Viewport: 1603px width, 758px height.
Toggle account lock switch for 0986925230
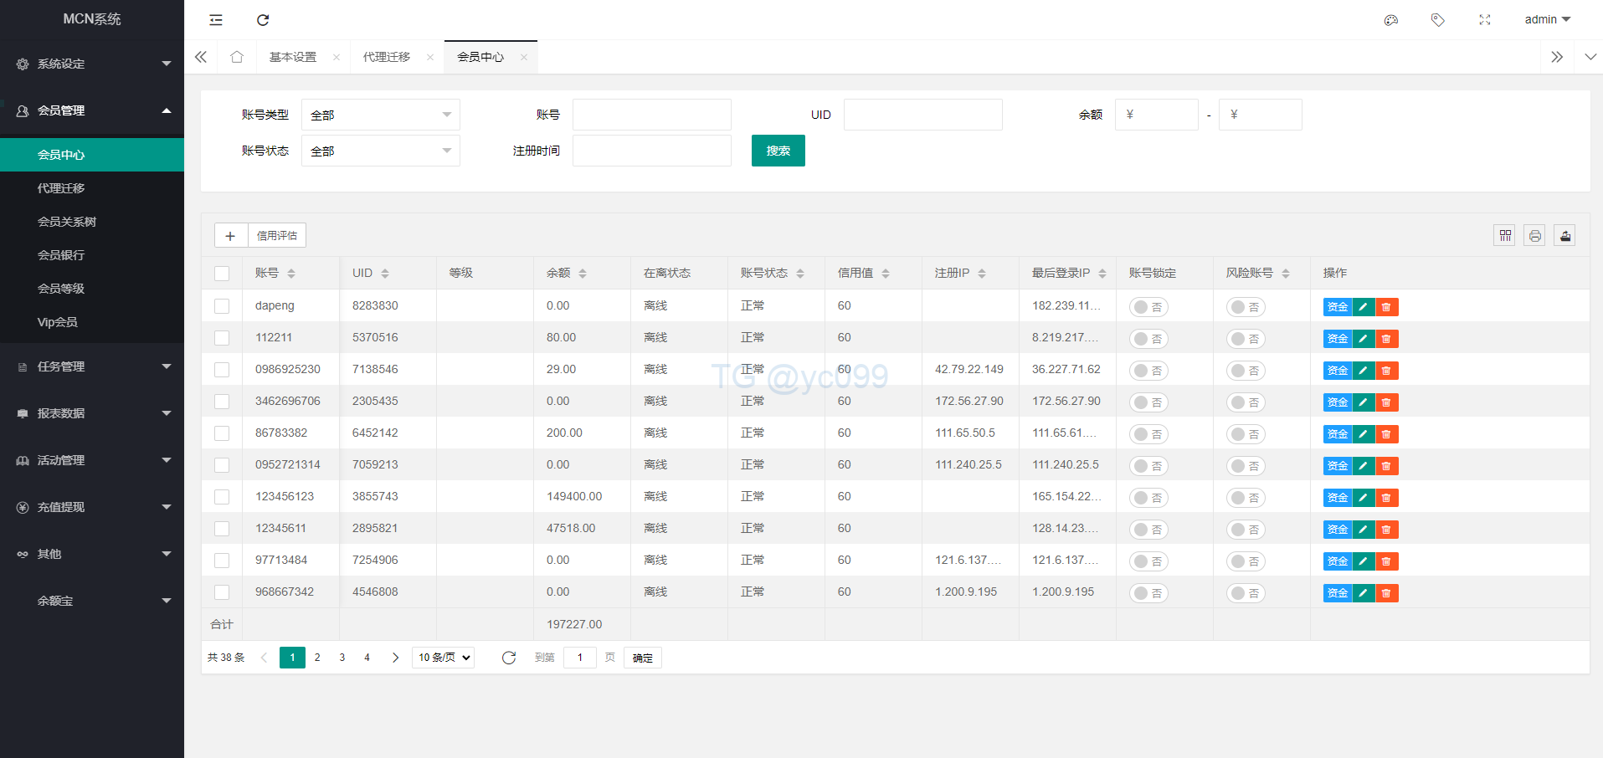[1148, 371]
